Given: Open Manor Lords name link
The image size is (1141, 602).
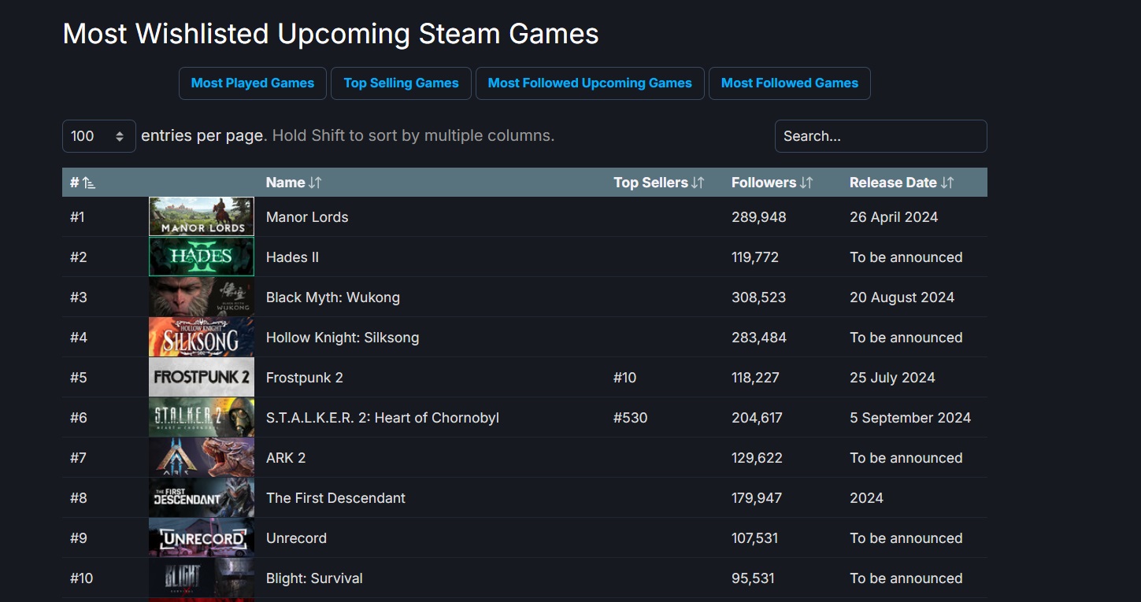Looking at the screenshot, I should click(307, 217).
